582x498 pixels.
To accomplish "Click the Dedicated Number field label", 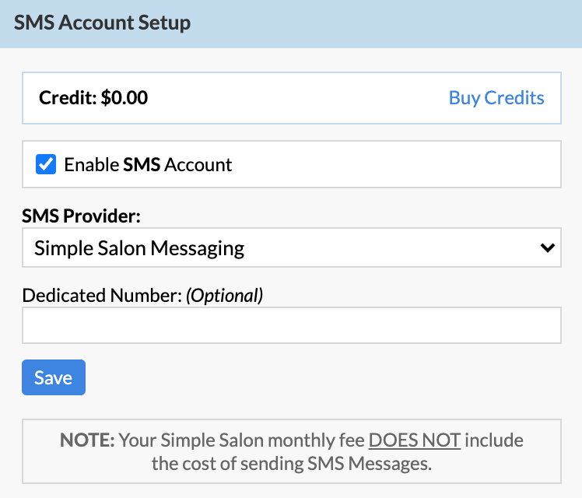I will (x=102, y=296).
